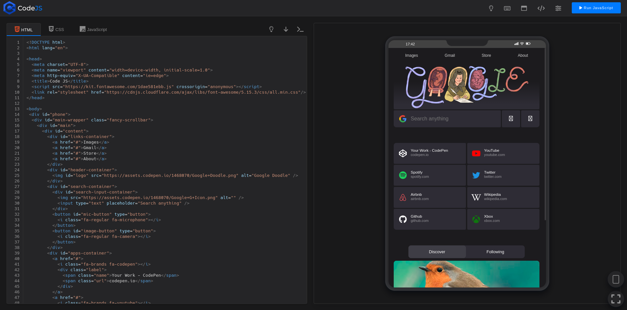Click the robin bird photo card
627x310 pixels.
[466, 274]
